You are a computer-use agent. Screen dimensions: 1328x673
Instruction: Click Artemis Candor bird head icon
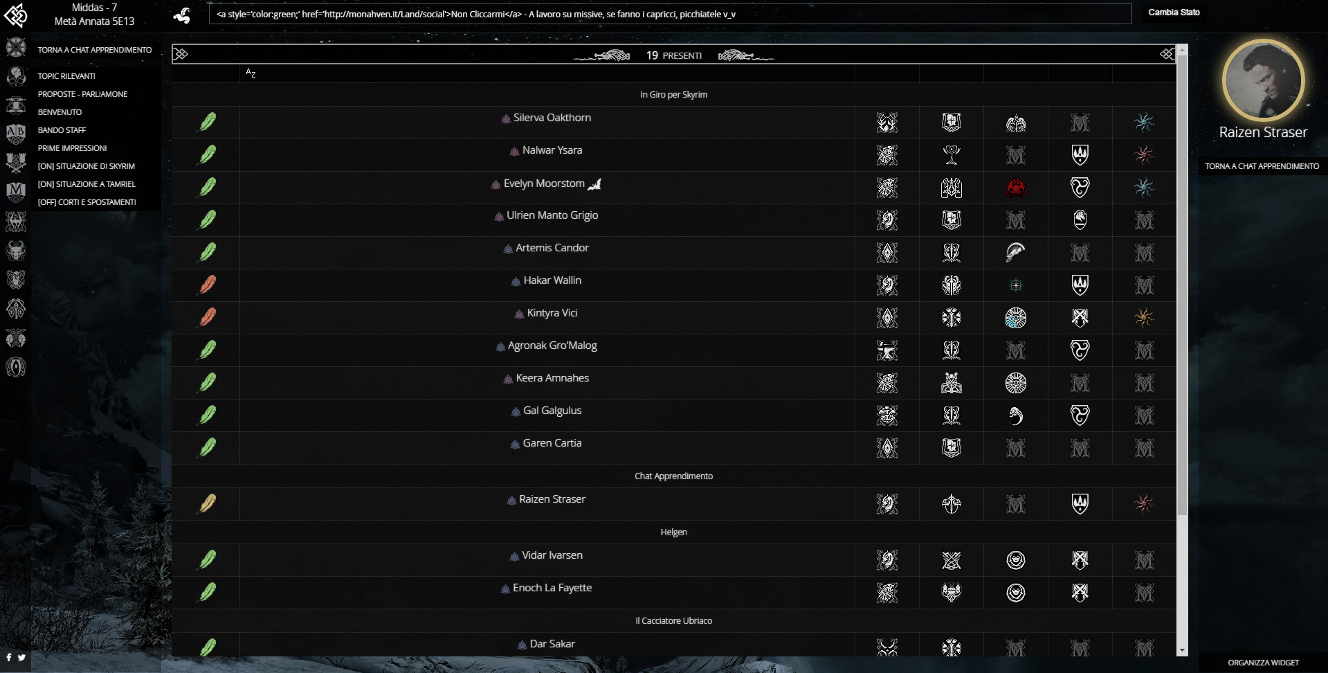coord(1015,253)
